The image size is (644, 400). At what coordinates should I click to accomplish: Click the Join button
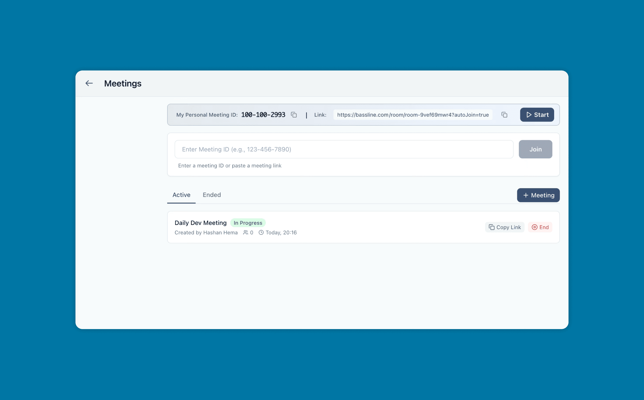click(535, 149)
